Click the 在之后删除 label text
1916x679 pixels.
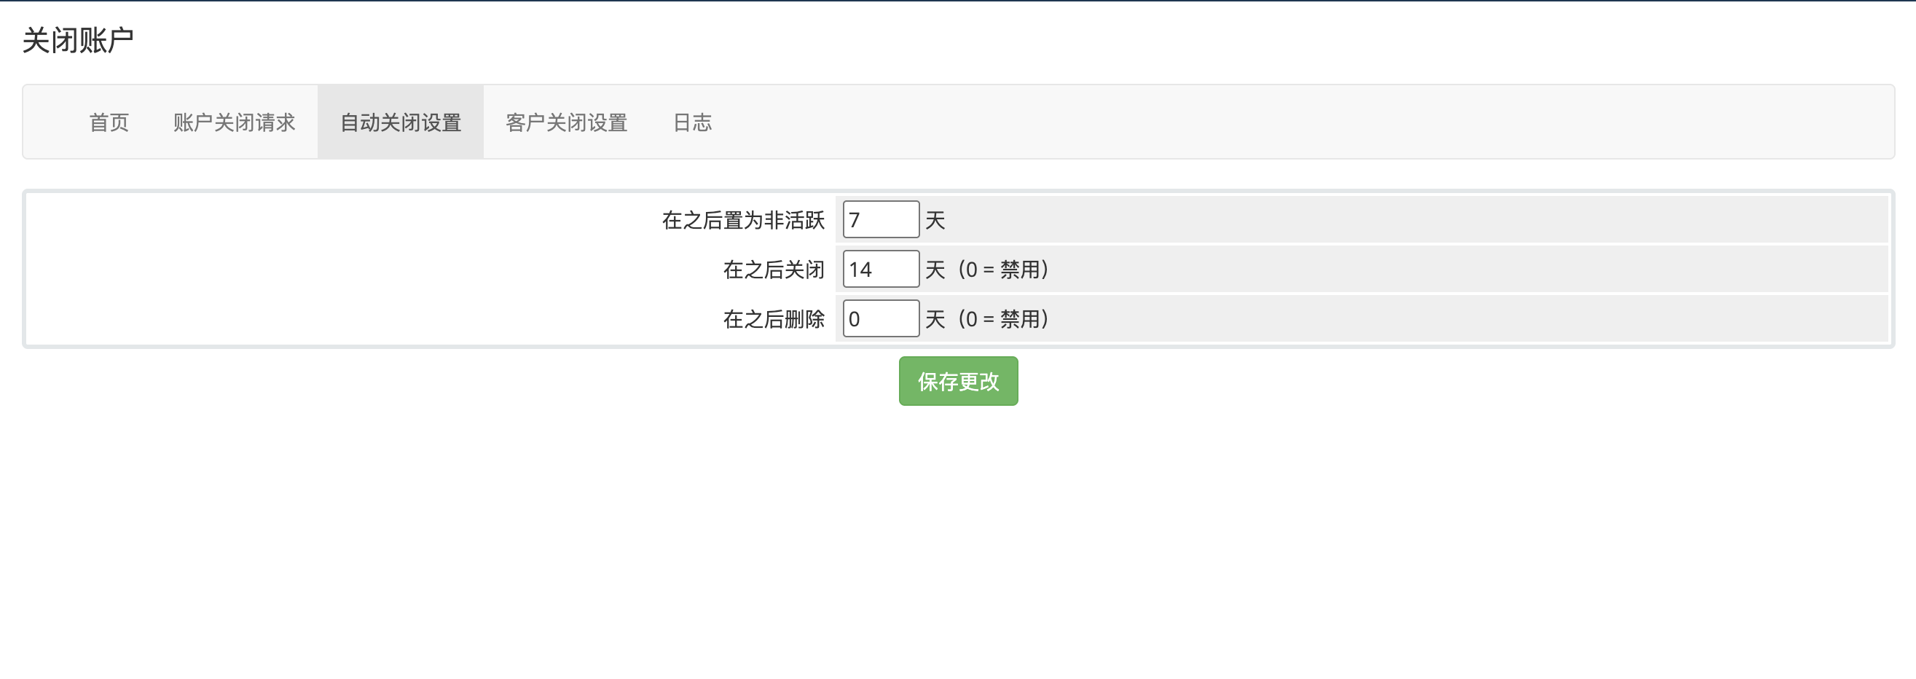tap(774, 319)
